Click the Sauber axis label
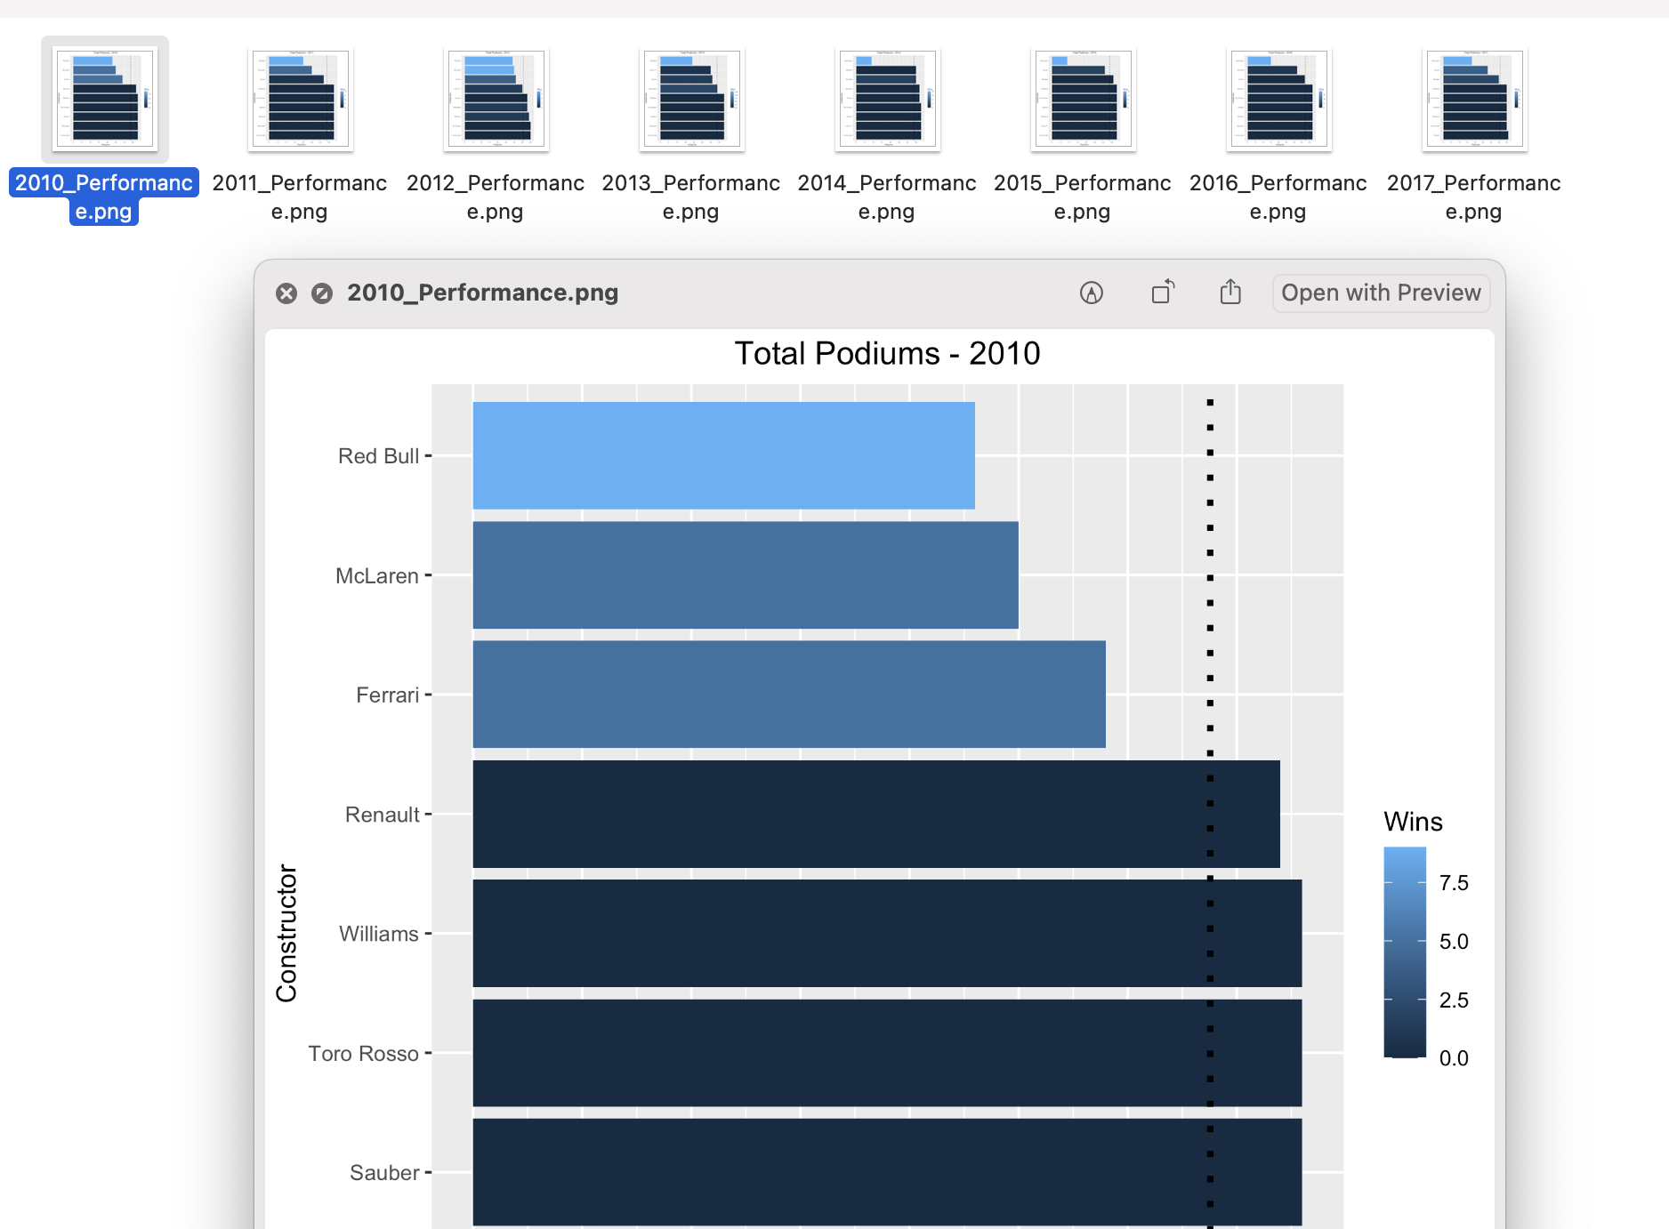This screenshot has width=1669, height=1229. pos(384,1173)
